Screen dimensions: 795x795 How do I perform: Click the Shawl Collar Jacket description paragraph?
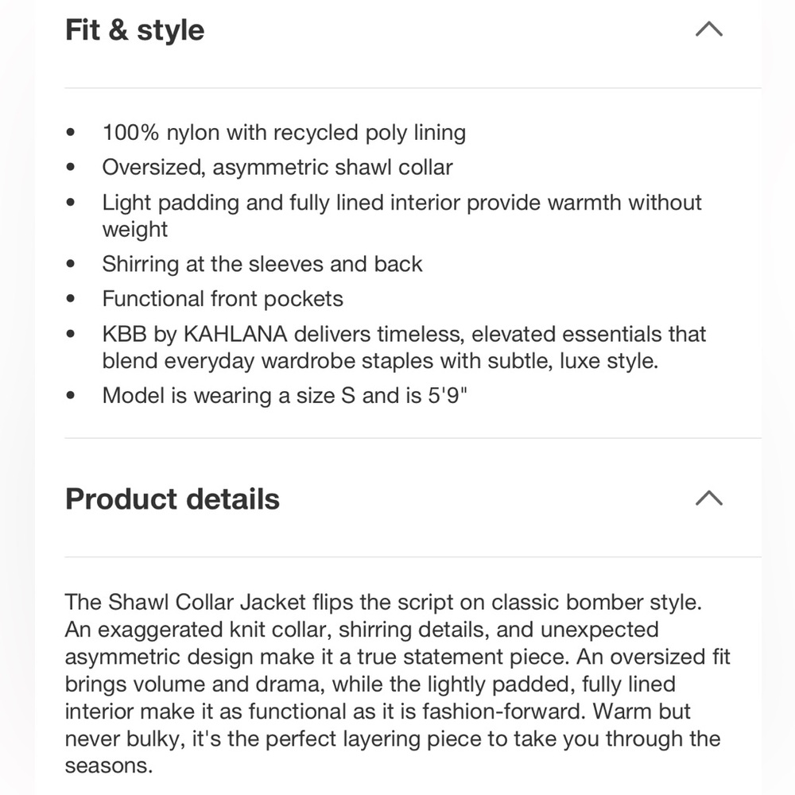(397, 684)
